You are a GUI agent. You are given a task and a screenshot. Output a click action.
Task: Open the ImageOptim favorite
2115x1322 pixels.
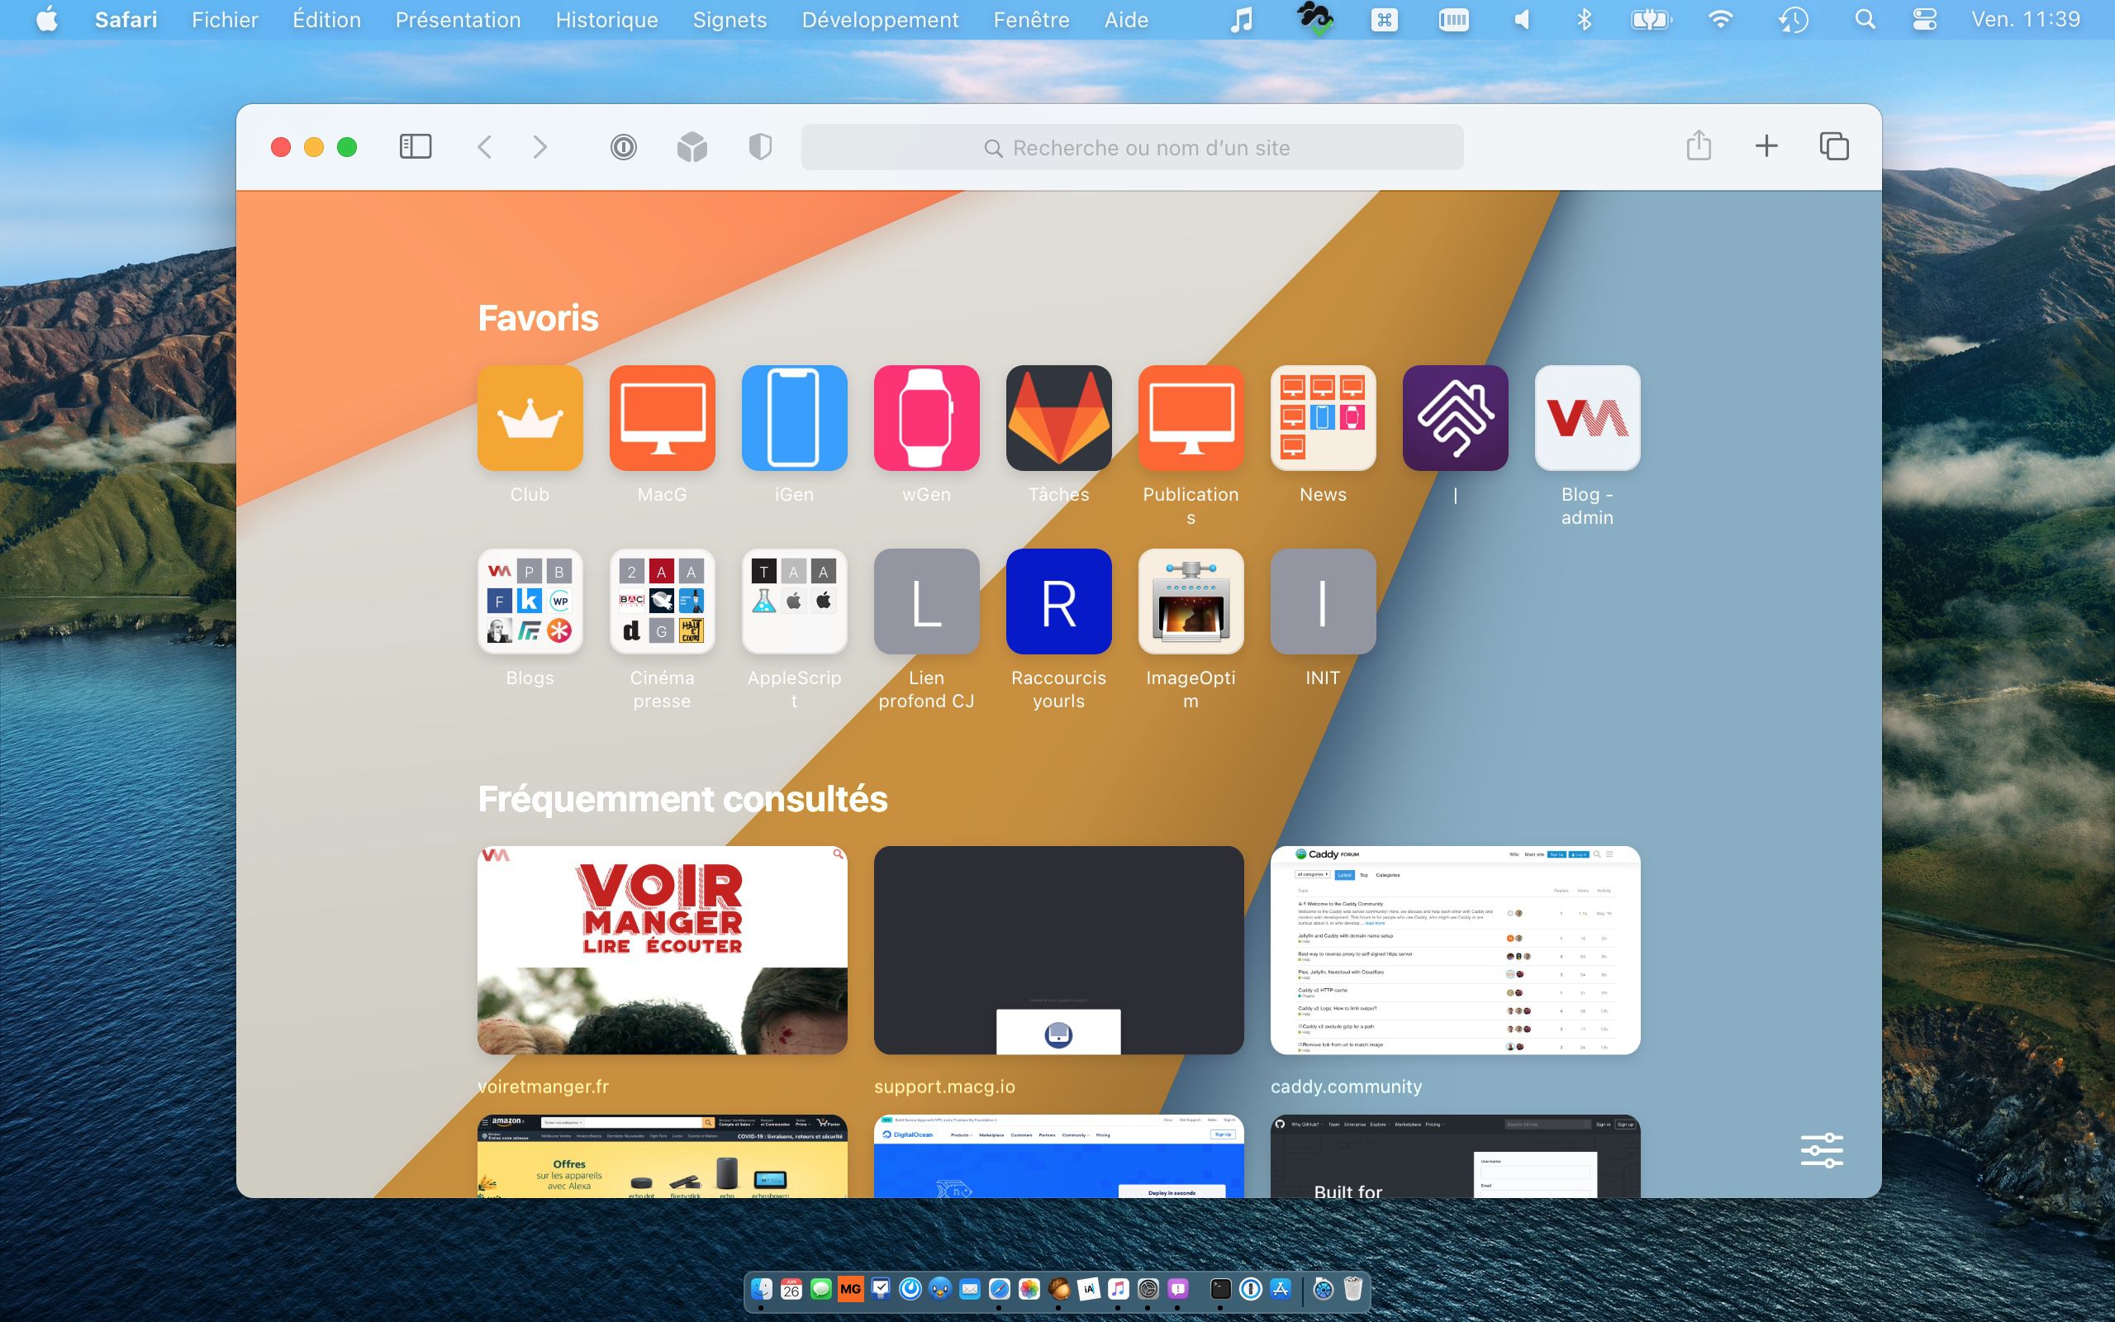(x=1191, y=601)
